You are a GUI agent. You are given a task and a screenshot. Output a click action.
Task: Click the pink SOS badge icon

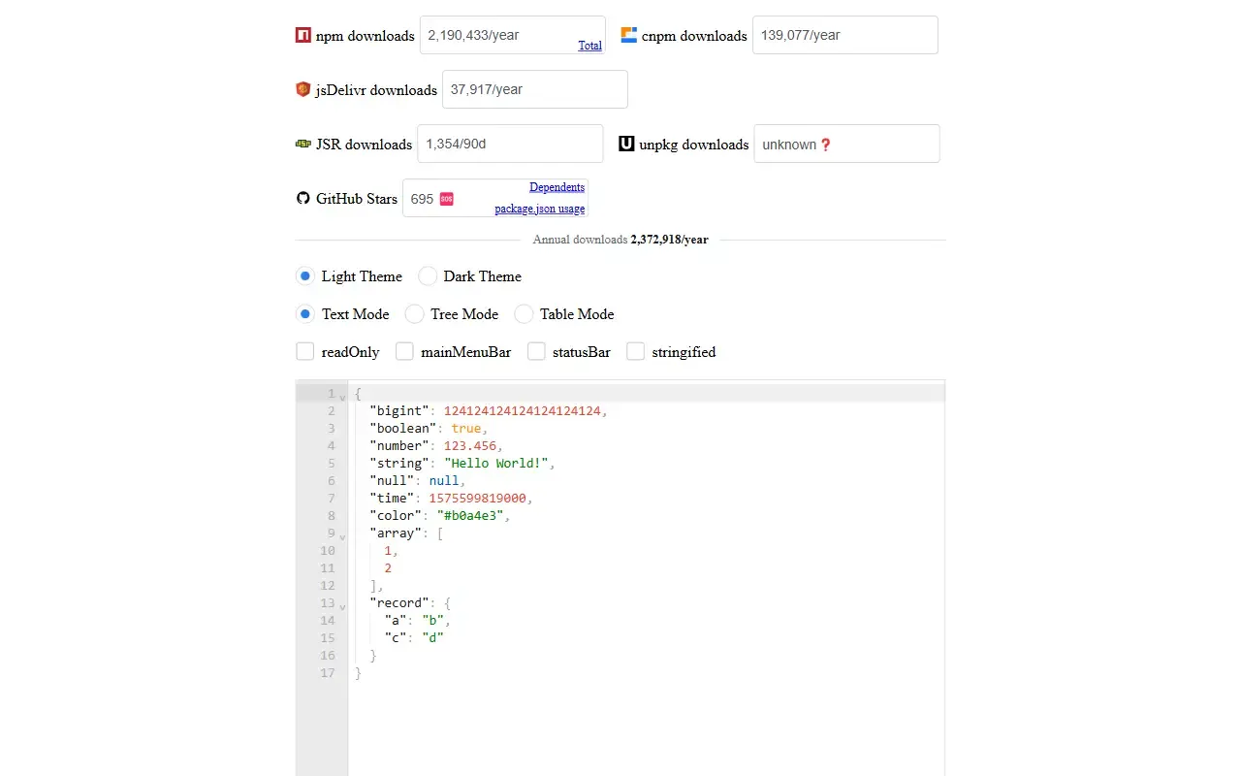447,199
